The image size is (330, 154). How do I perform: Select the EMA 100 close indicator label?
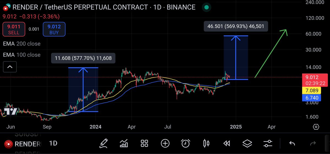(x=22, y=55)
